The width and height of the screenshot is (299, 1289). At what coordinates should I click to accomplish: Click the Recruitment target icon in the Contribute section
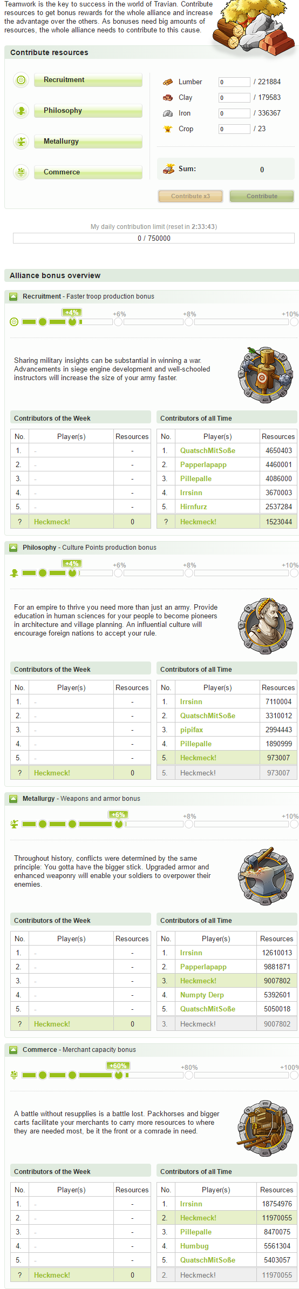[x=21, y=80]
